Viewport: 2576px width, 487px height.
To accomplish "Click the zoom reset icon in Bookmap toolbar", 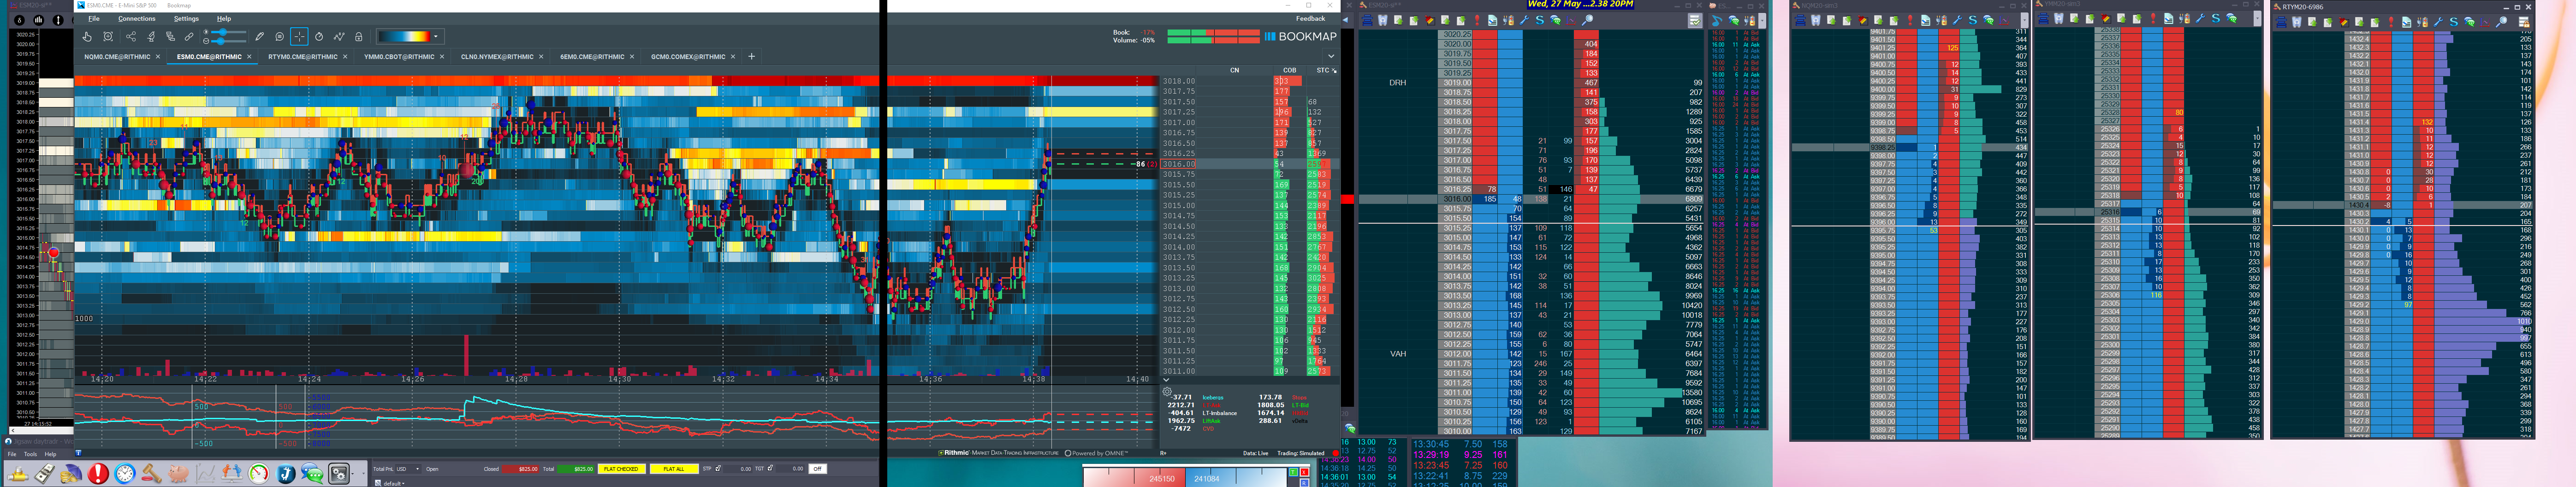I will point(108,37).
